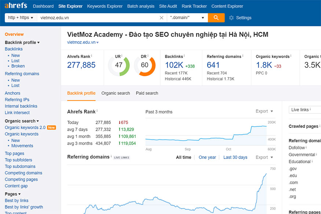Image resolution: width=321 pixels, height=214 pixels.
Task: Clear the URL field with the X icon
Action: click(x=161, y=18)
